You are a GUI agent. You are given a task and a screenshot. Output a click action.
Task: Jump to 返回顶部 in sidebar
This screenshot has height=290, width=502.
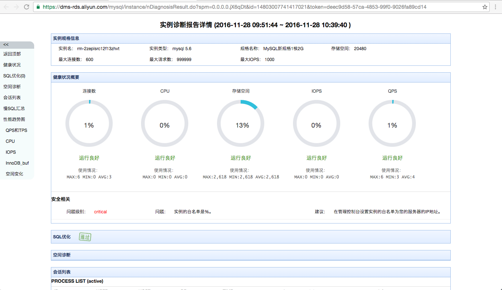[12, 54]
